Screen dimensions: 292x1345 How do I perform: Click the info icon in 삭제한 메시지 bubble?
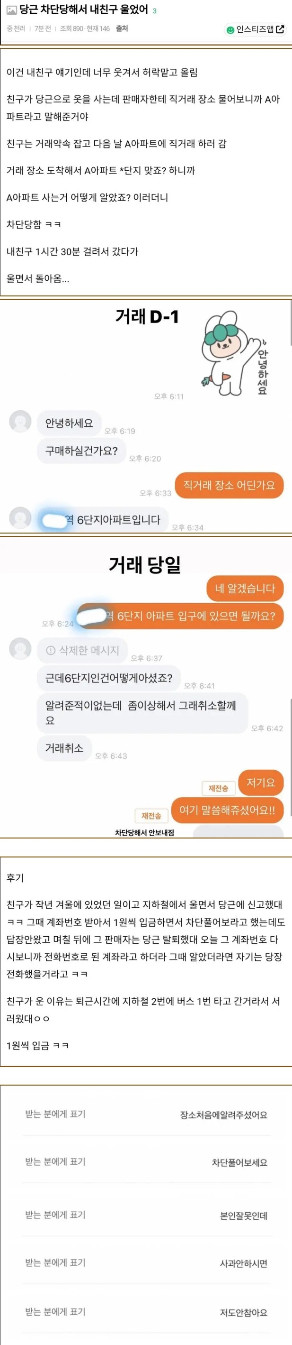[51, 651]
